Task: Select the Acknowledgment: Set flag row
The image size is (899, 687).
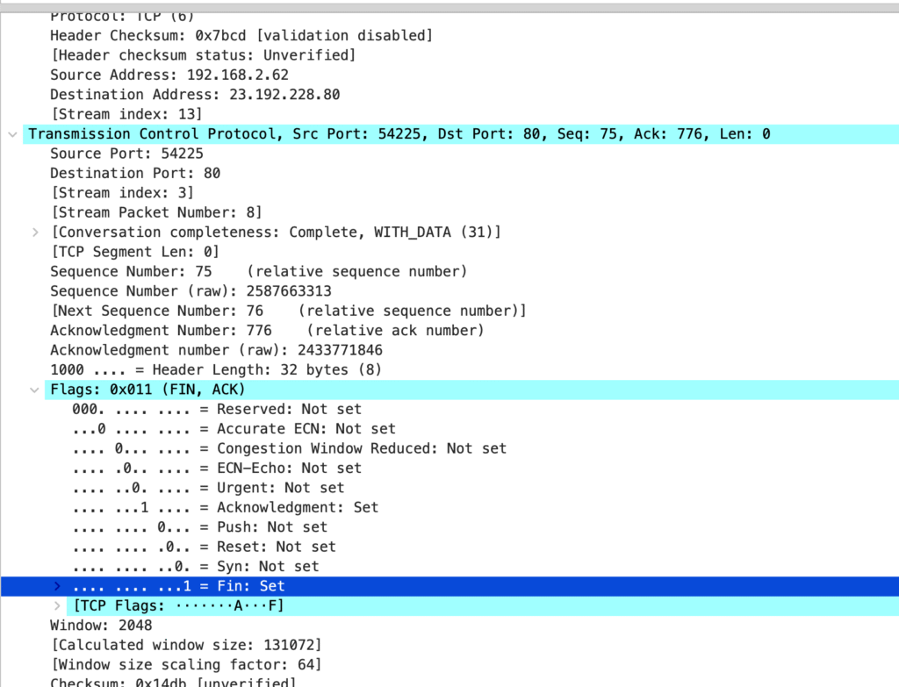Action: tap(226, 507)
